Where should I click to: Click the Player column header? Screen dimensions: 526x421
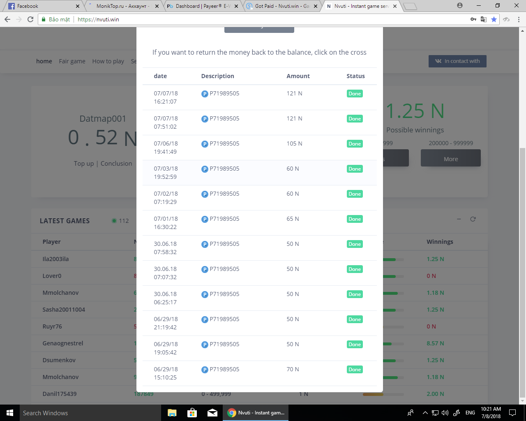[51, 242]
